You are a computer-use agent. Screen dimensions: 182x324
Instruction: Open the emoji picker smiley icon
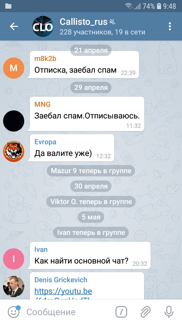pos(14,312)
